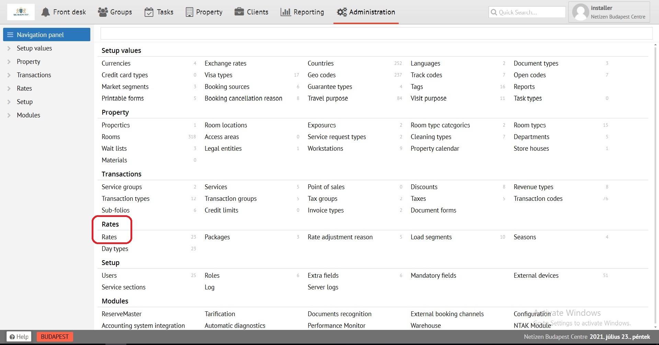The width and height of the screenshot is (659, 345).
Task: Open the Clients menu label
Action: click(257, 12)
